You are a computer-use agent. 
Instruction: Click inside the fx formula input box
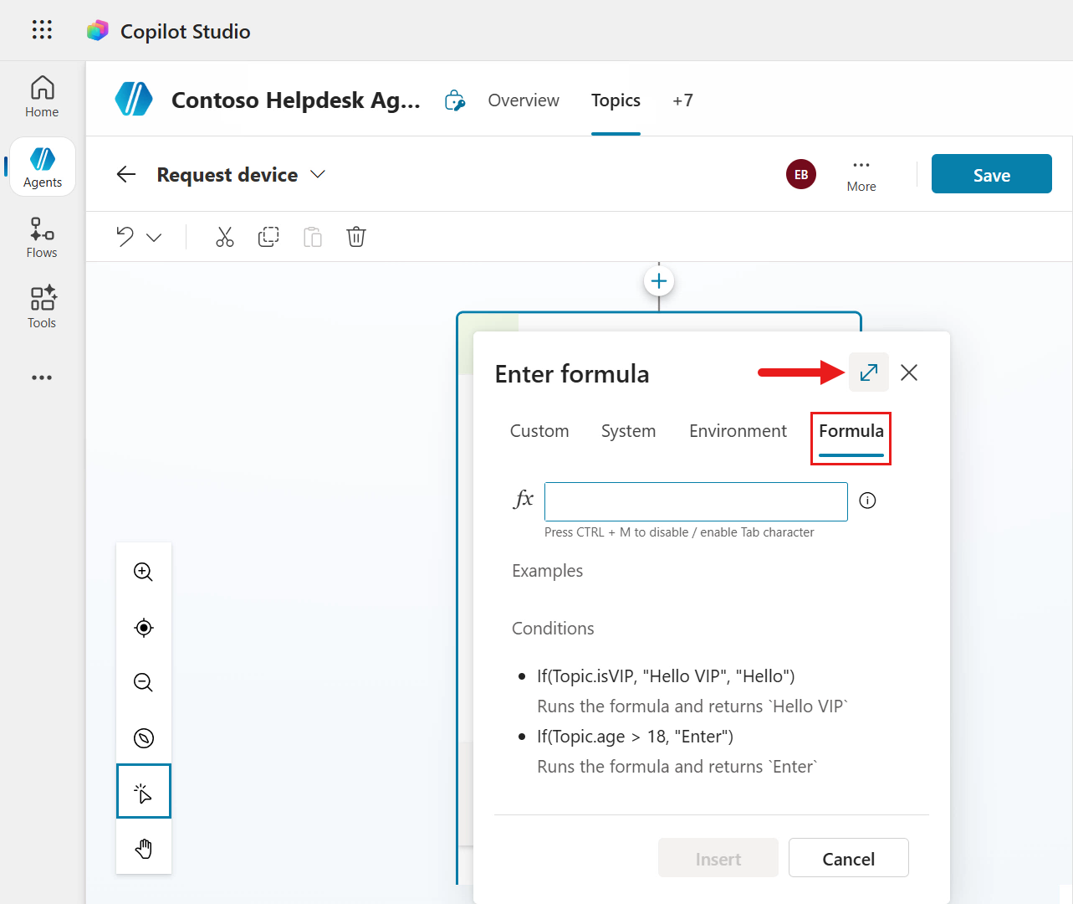tap(695, 501)
